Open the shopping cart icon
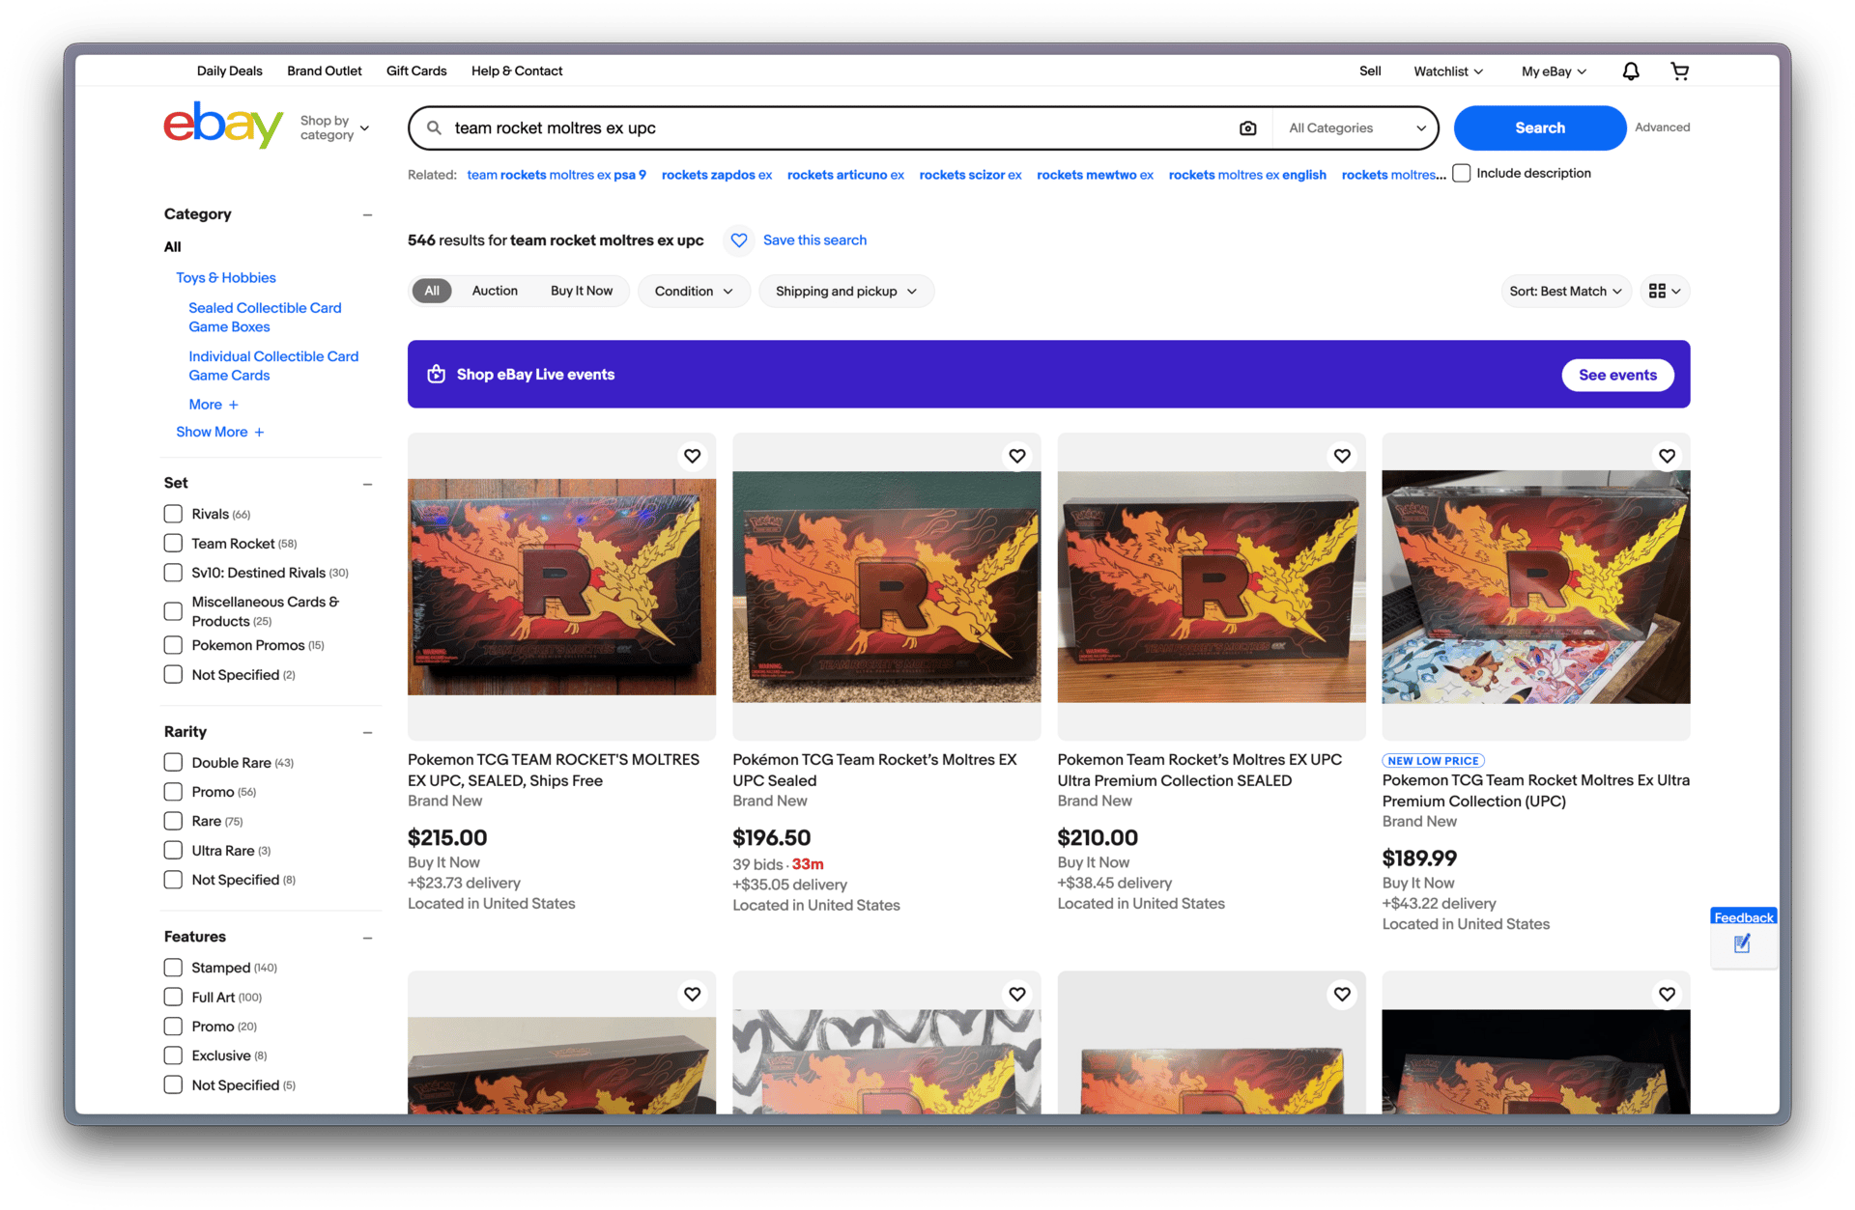 (1680, 71)
